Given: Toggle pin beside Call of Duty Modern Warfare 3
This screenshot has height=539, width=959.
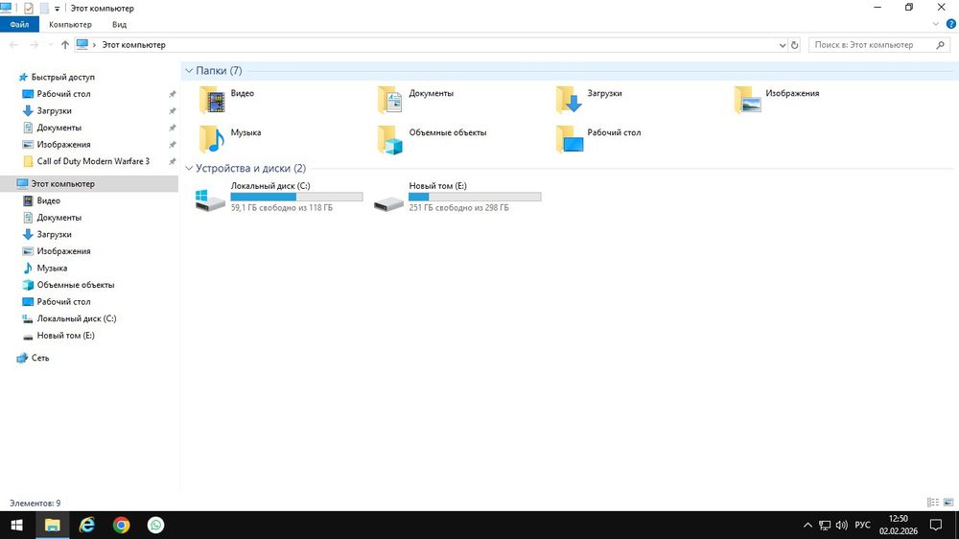Looking at the screenshot, I should (173, 161).
